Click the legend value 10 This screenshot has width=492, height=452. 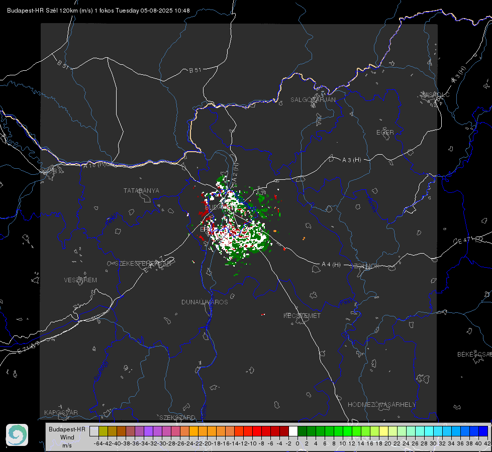point(343,443)
